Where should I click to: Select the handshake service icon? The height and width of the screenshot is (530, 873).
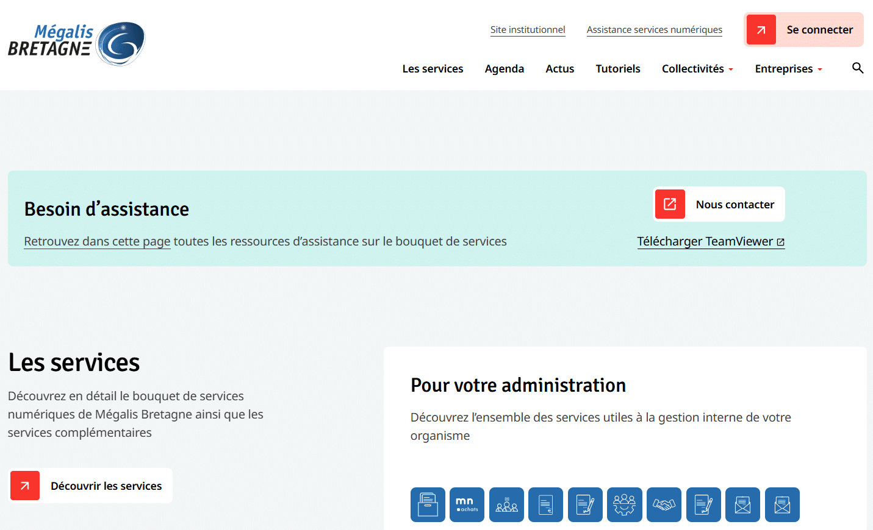pos(664,504)
